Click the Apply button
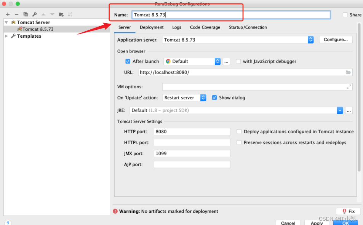This screenshot has width=363, height=225. (317, 223)
